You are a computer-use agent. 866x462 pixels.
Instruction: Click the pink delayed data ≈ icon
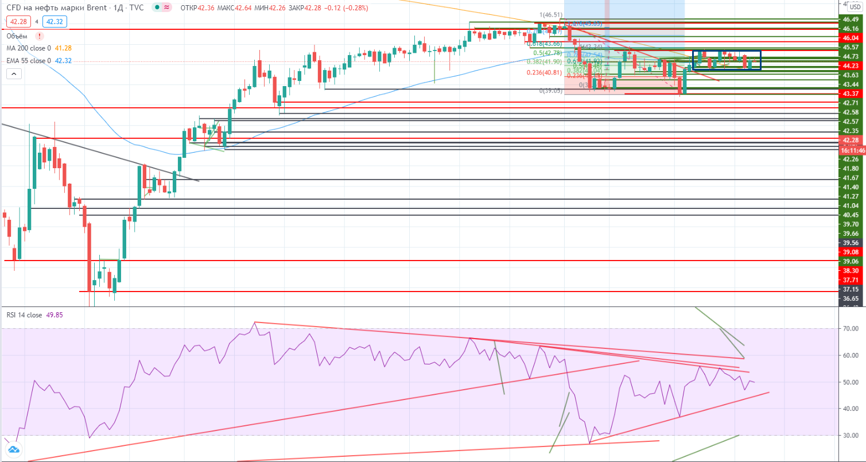(x=166, y=8)
